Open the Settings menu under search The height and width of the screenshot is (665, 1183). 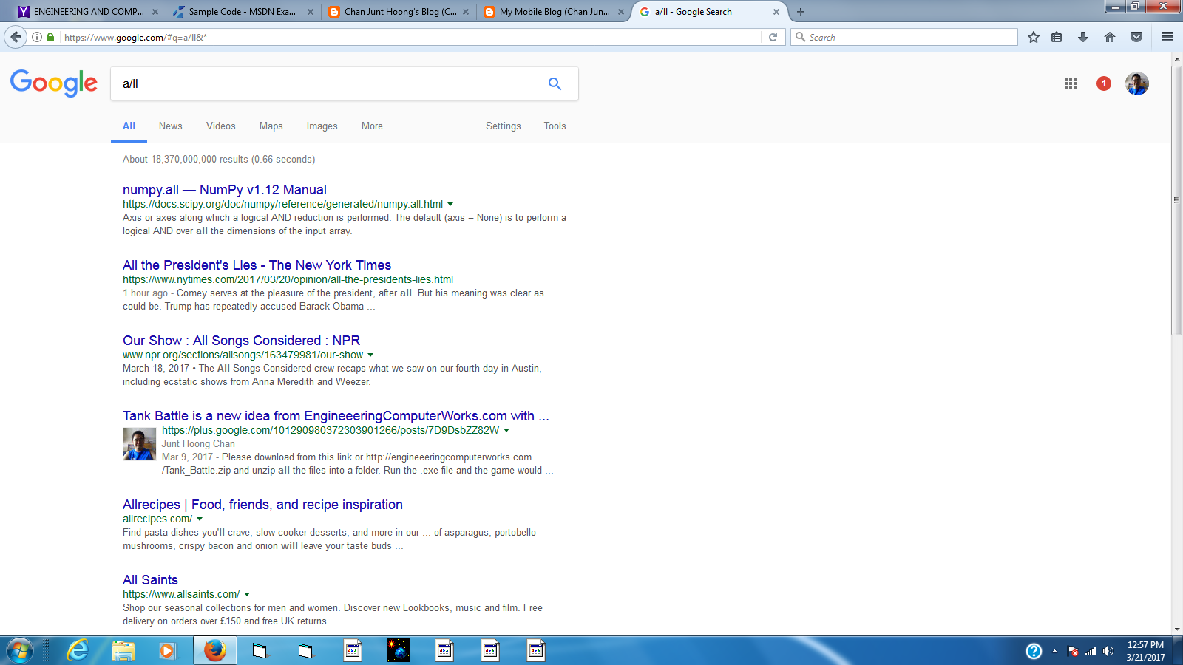[x=504, y=126]
